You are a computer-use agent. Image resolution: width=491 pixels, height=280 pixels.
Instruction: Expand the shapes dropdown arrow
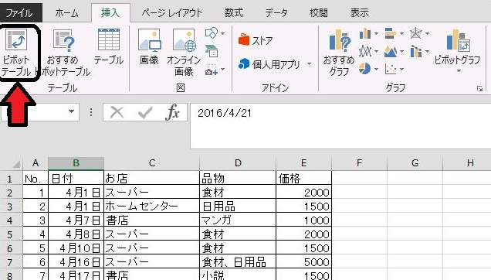(x=222, y=33)
